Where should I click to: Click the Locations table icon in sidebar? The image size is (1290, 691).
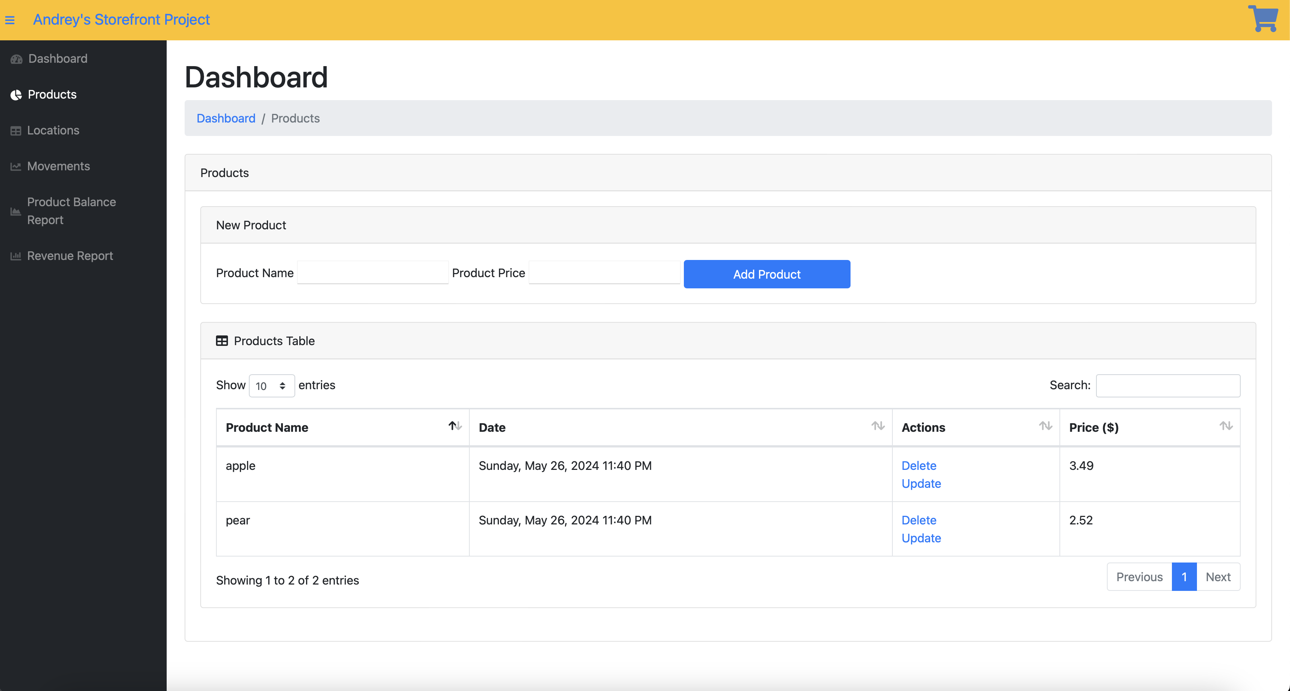(x=16, y=131)
